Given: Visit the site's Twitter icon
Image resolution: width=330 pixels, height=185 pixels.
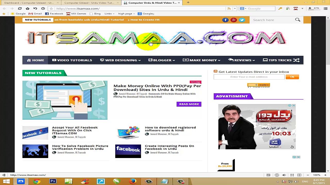Looking at the screenshot, I should click(242, 20).
